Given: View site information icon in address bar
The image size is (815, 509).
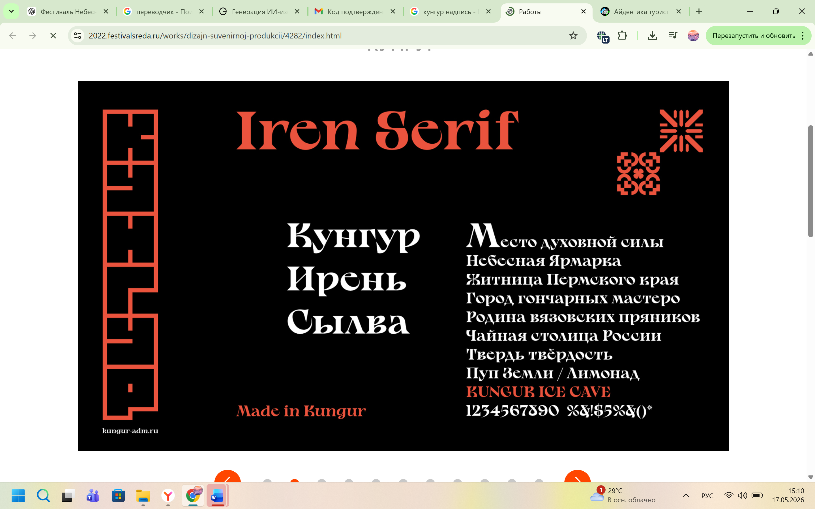Looking at the screenshot, I should (x=78, y=36).
